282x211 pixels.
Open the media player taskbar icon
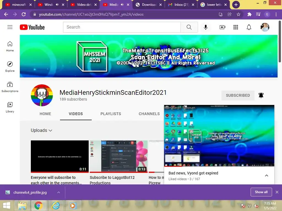coord(73,206)
